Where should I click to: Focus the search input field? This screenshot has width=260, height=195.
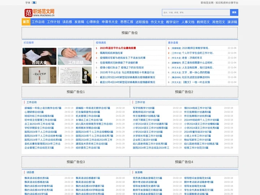[x=196, y=12]
